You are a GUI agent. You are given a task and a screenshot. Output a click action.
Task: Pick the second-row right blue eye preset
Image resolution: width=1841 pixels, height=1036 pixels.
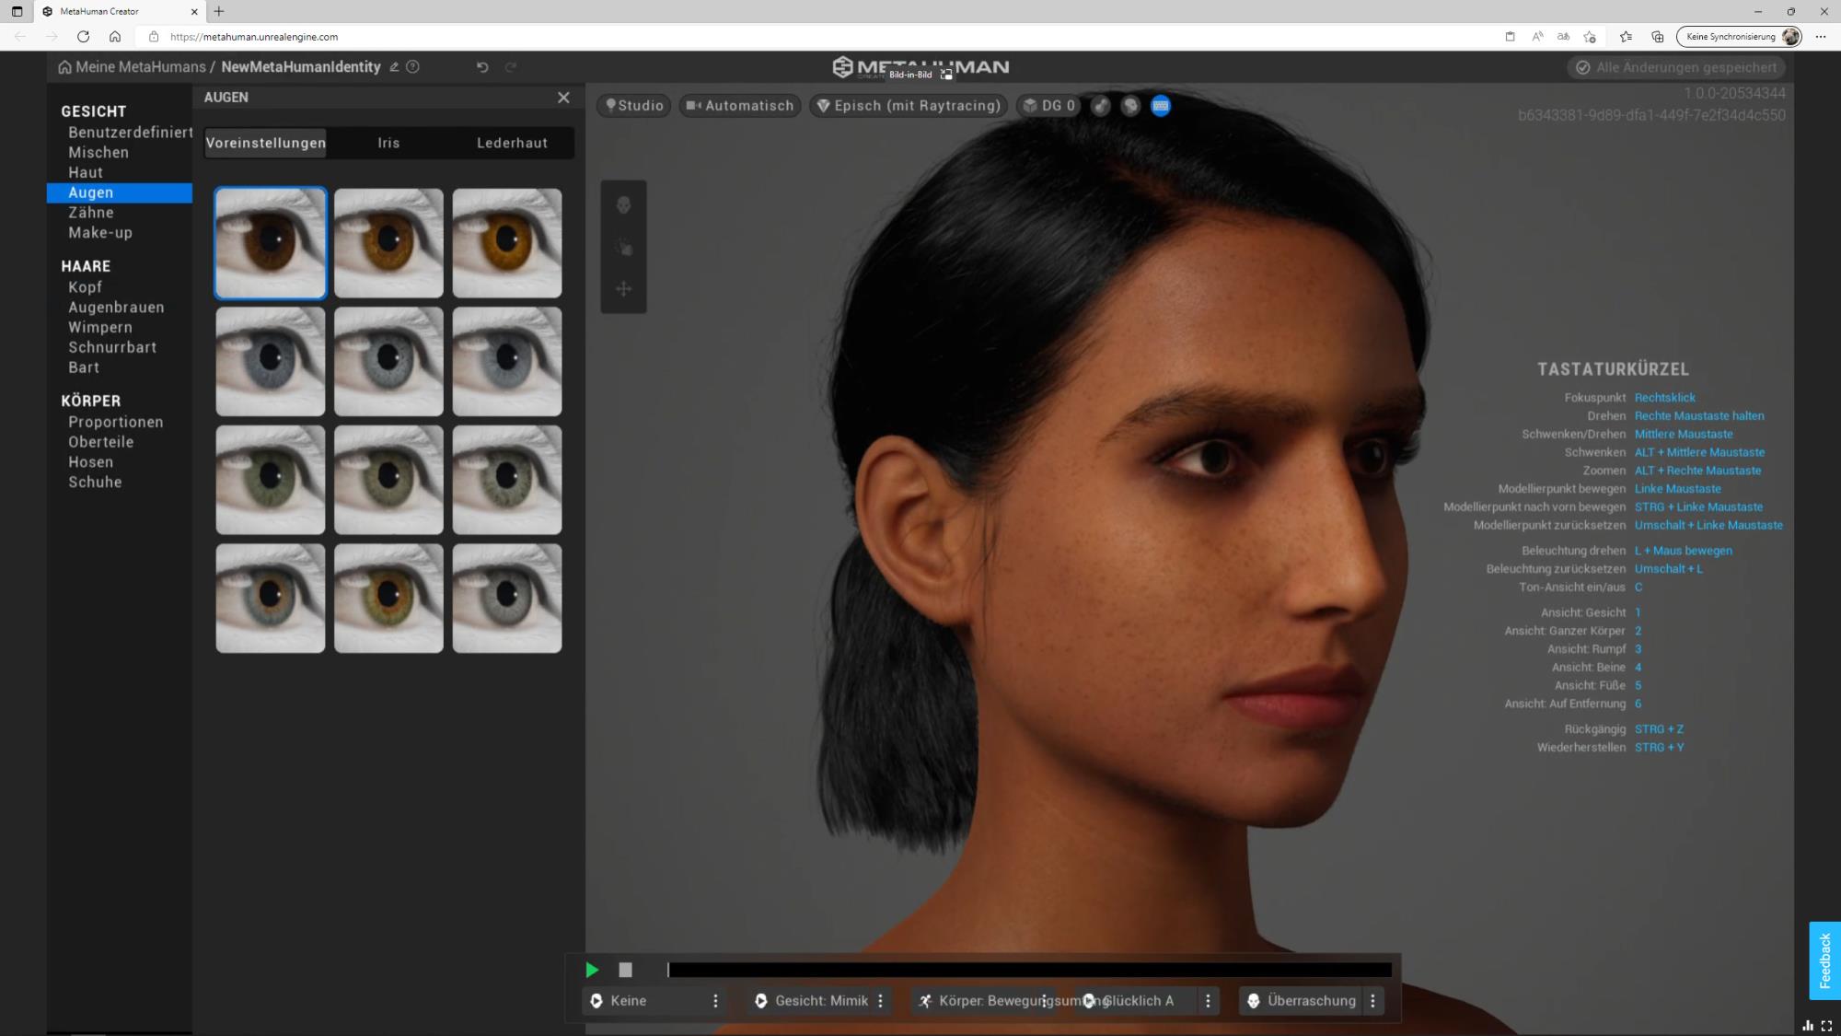tap(507, 361)
